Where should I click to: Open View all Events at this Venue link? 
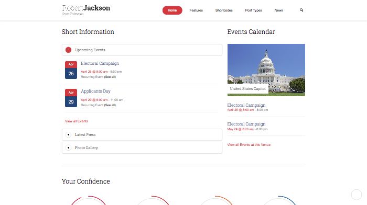(x=249, y=145)
